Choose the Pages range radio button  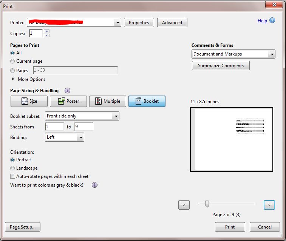[x=12, y=71]
